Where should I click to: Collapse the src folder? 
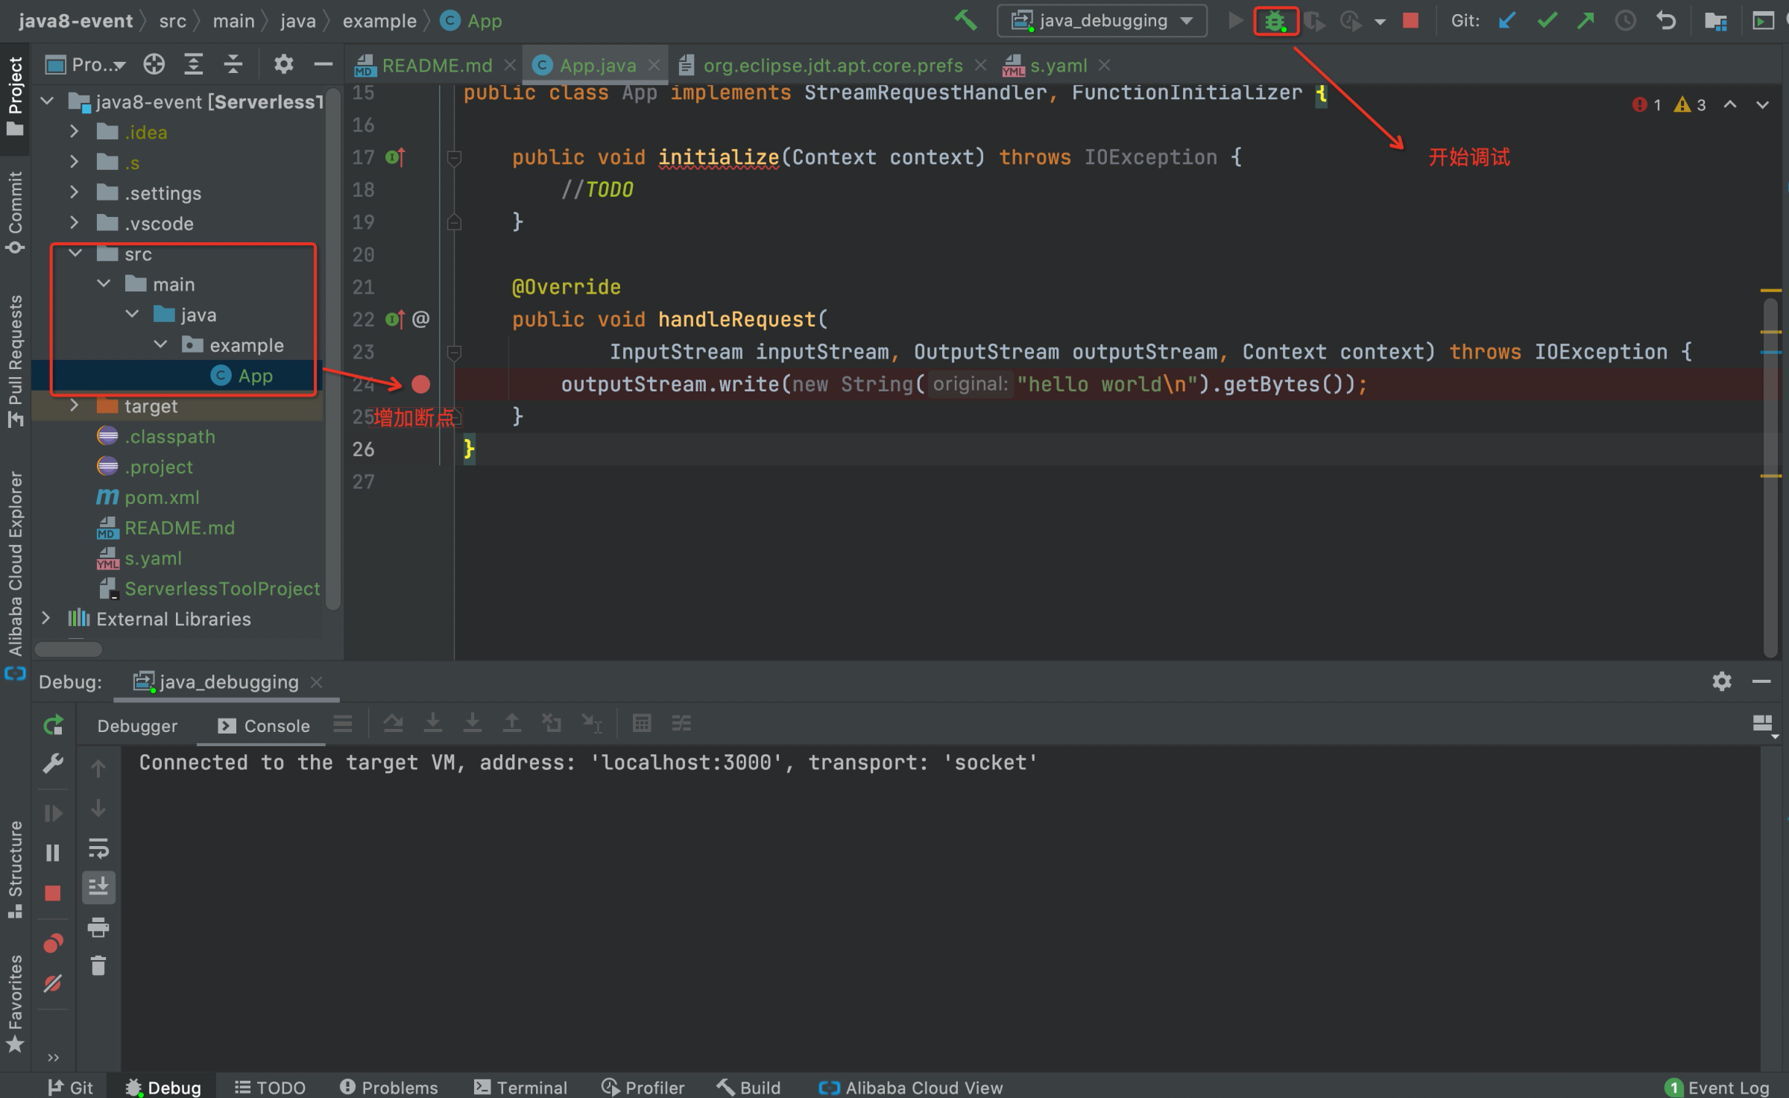75,254
